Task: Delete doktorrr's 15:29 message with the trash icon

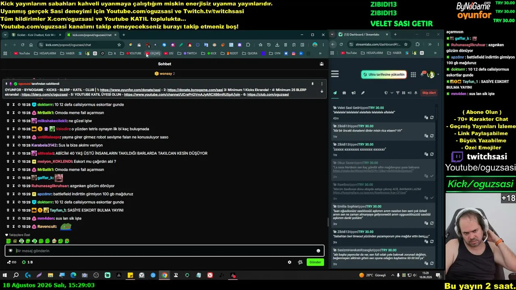Action: pos(8,202)
